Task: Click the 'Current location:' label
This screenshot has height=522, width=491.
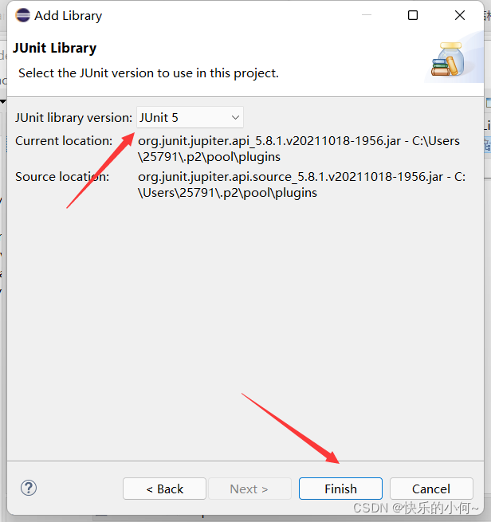Action: coord(64,141)
